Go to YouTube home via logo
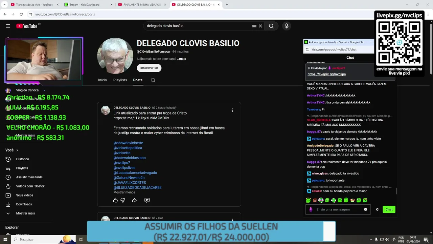Image resolution: width=433 pixels, height=244 pixels. [27, 26]
